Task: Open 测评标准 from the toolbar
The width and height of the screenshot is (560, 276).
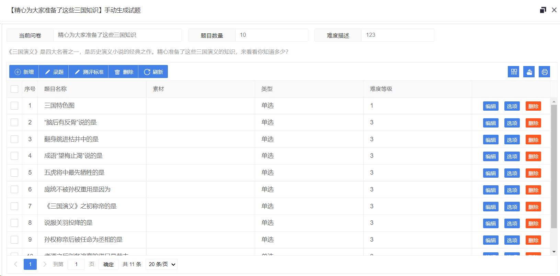Action: click(89, 72)
